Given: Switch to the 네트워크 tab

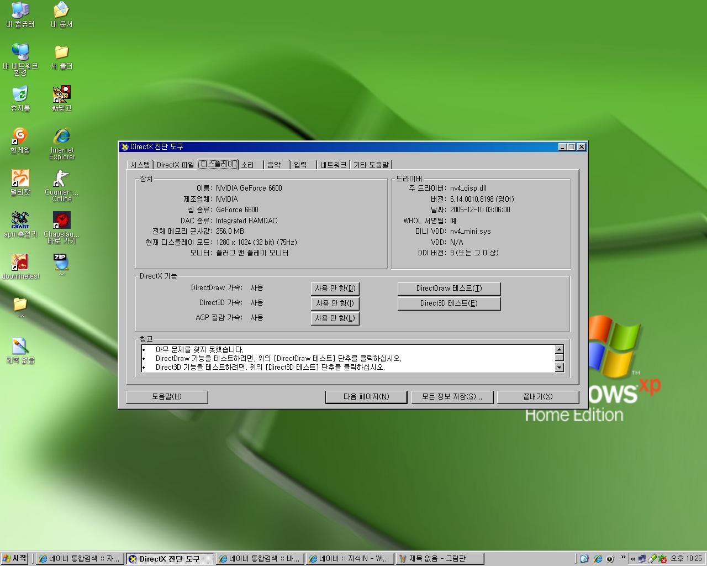Looking at the screenshot, I should (x=334, y=165).
